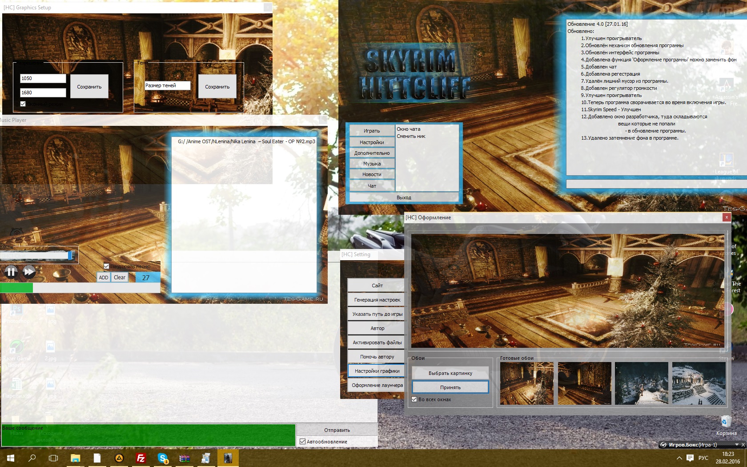
Task: Edit width field showing 1050
Action: pos(43,78)
